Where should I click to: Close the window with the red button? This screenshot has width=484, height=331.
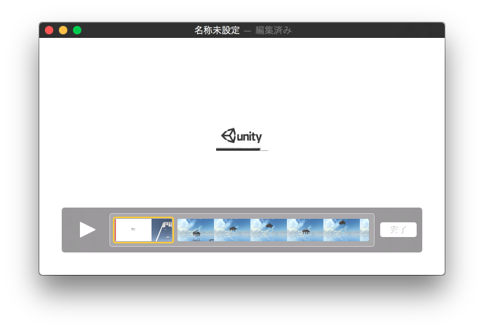[x=49, y=30]
